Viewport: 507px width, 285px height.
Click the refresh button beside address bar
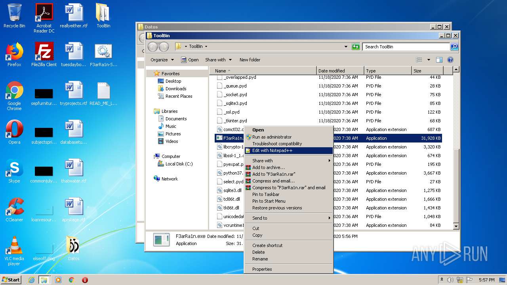click(x=356, y=46)
